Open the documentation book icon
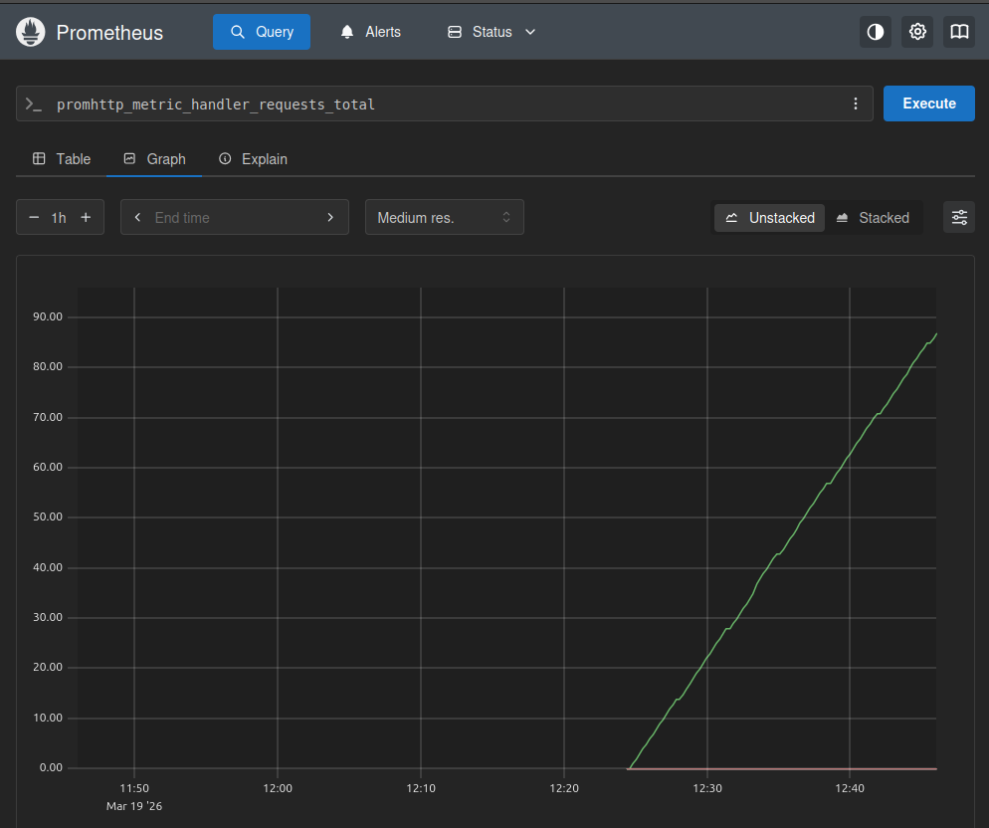This screenshot has height=828, width=989. click(959, 32)
